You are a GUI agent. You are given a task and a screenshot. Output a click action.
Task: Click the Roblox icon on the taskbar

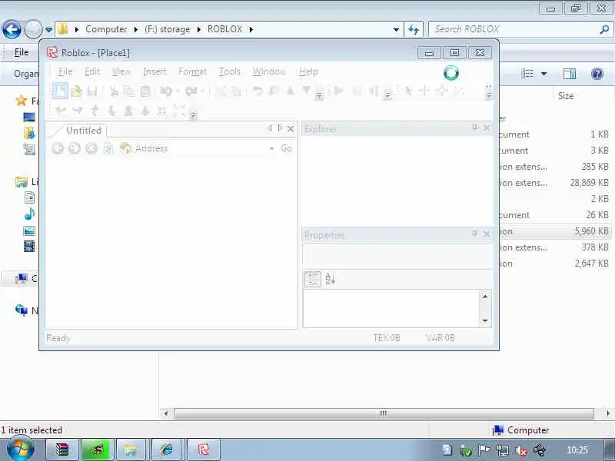click(204, 449)
